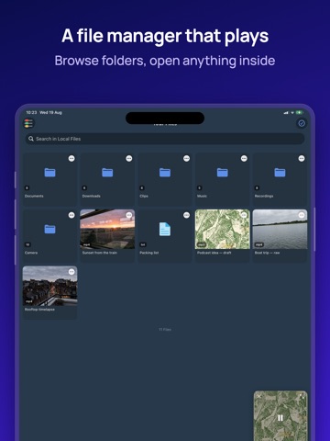The width and height of the screenshot is (330, 441).
Task: Click the Podcast idea — draft label
Action: point(214,253)
